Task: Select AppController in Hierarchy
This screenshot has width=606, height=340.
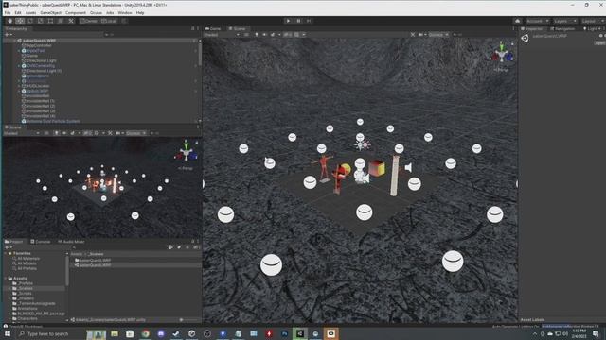Action: pyautogui.click(x=39, y=45)
